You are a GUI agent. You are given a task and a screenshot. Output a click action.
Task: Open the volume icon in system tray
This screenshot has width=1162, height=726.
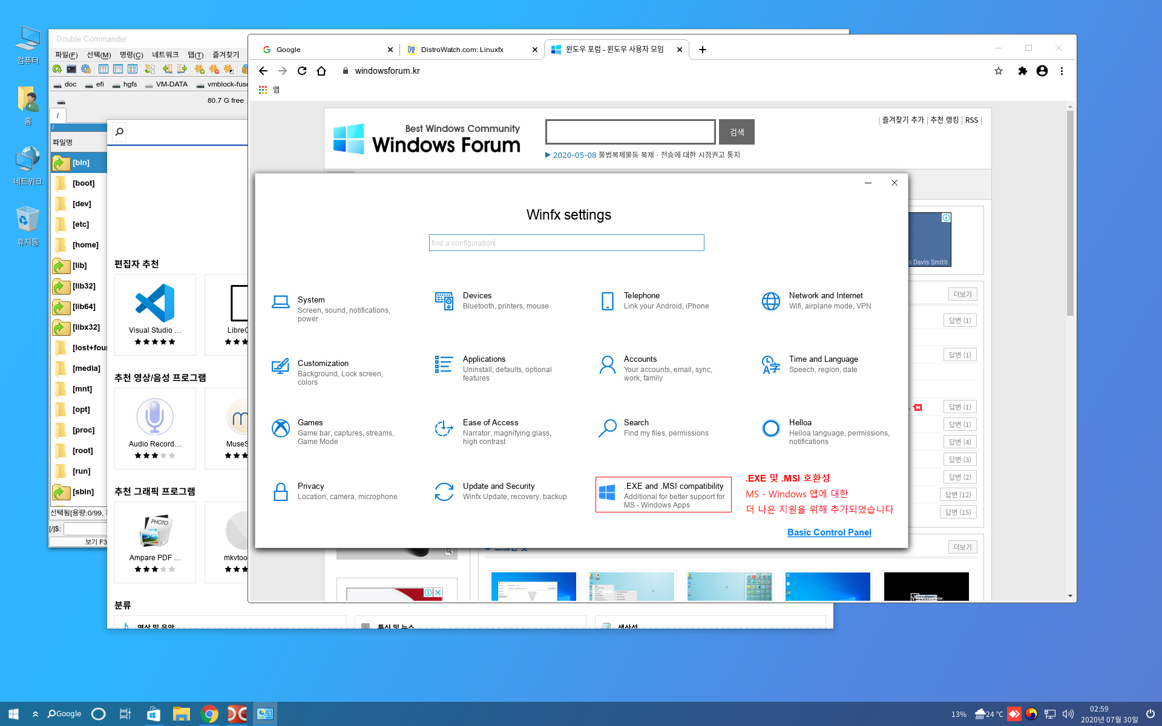pos(1068,714)
